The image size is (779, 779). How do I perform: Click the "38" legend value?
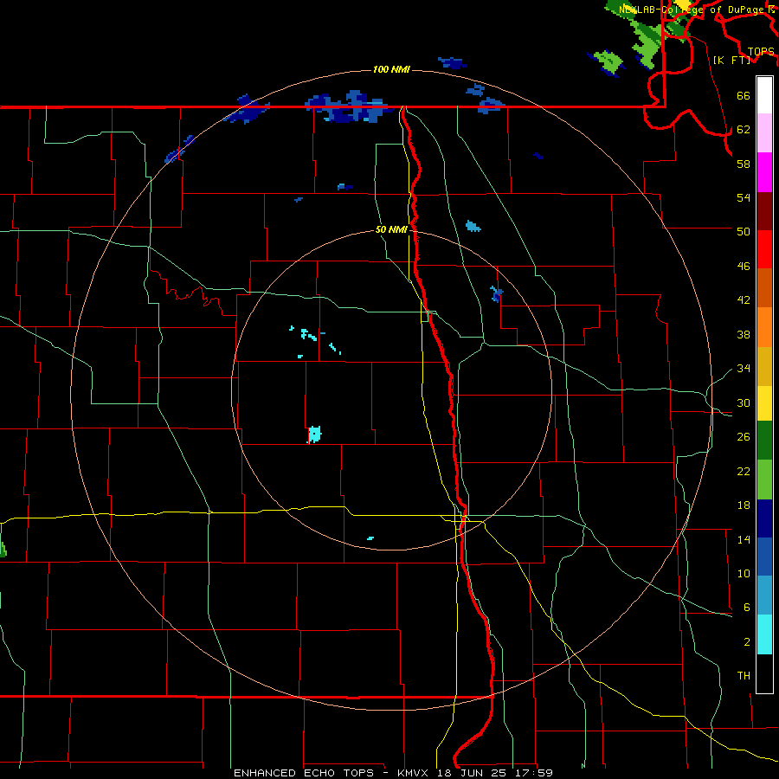744,334
